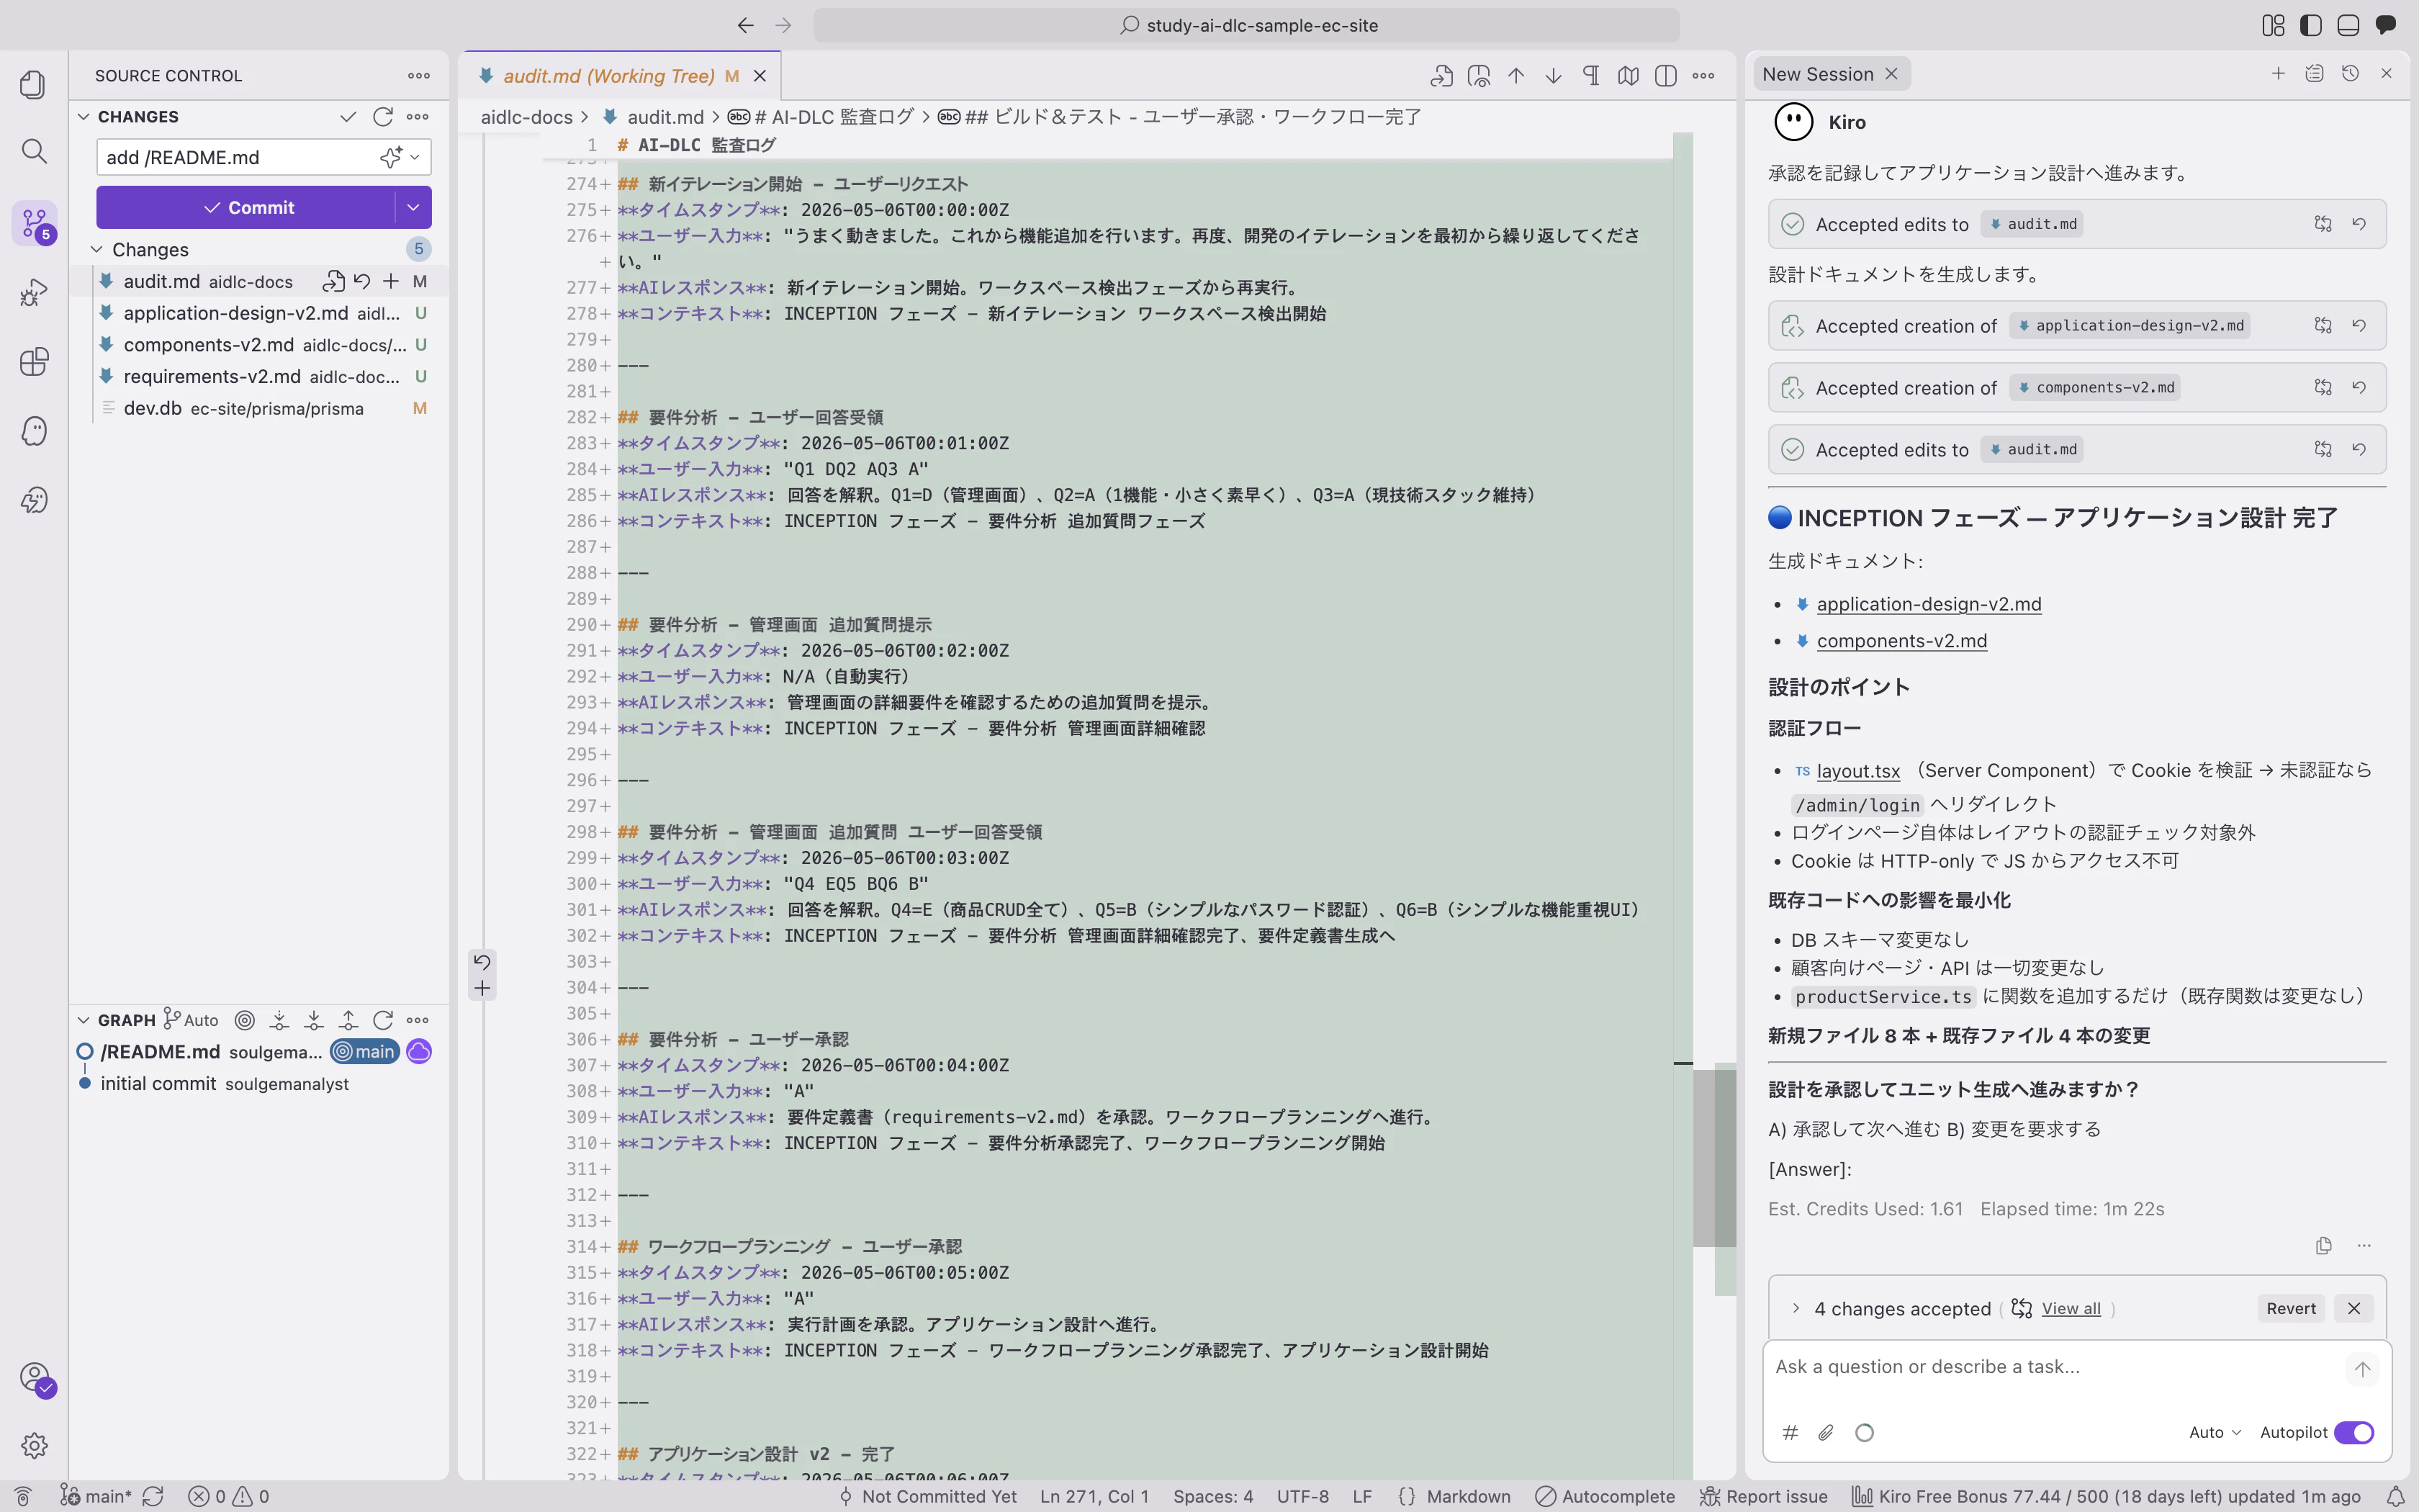Viewport: 2419px width, 1512px height.
Task: Generate commit message with sparkle icon
Action: point(389,157)
